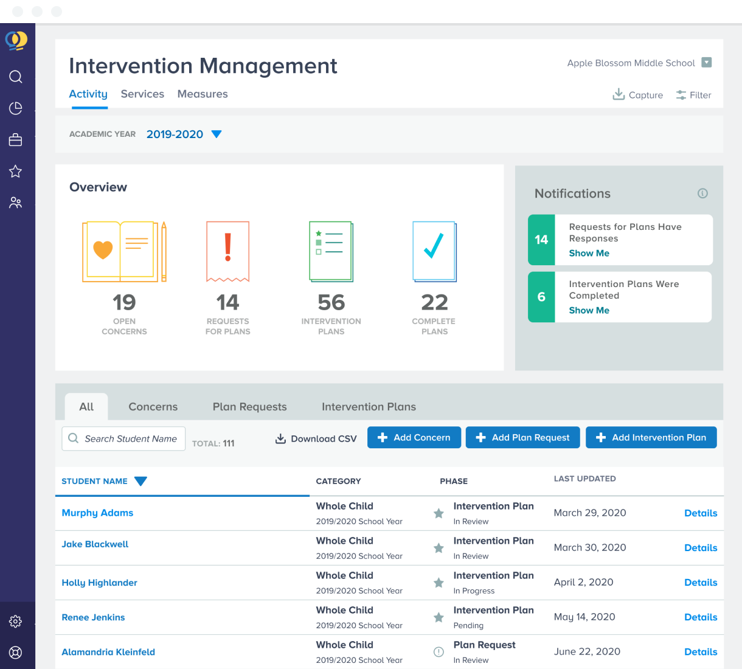Open the search icon in the sidebar
The height and width of the screenshot is (669, 742).
point(16,77)
